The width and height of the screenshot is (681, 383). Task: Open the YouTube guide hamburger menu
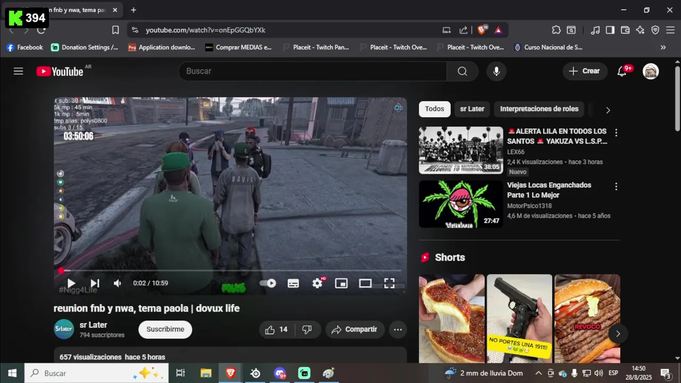click(x=18, y=71)
